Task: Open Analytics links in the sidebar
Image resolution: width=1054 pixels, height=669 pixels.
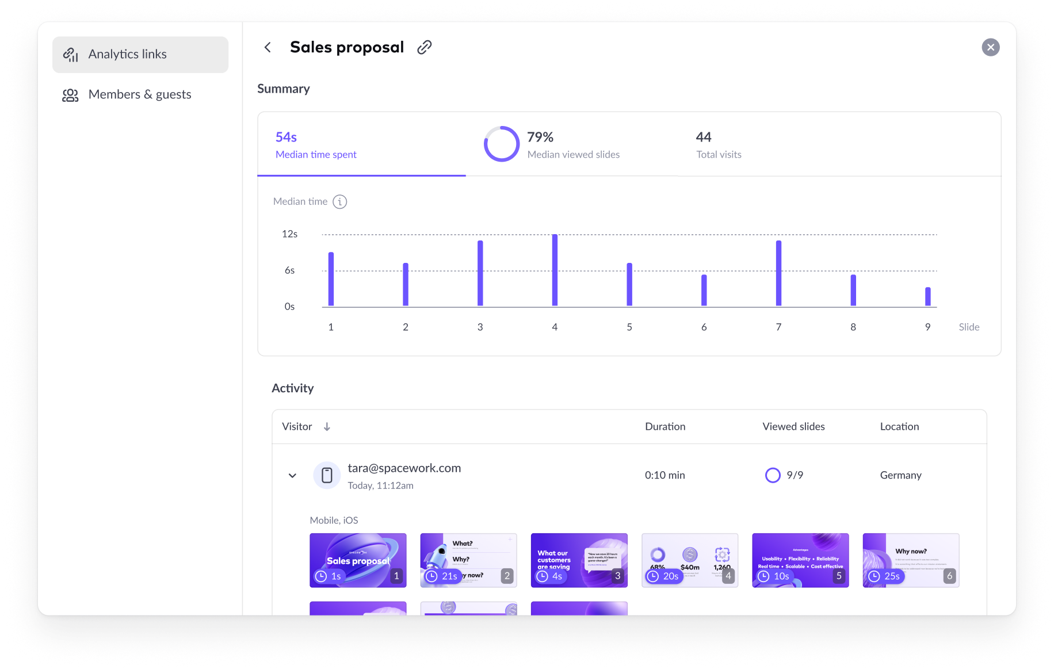Action: (x=140, y=55)
